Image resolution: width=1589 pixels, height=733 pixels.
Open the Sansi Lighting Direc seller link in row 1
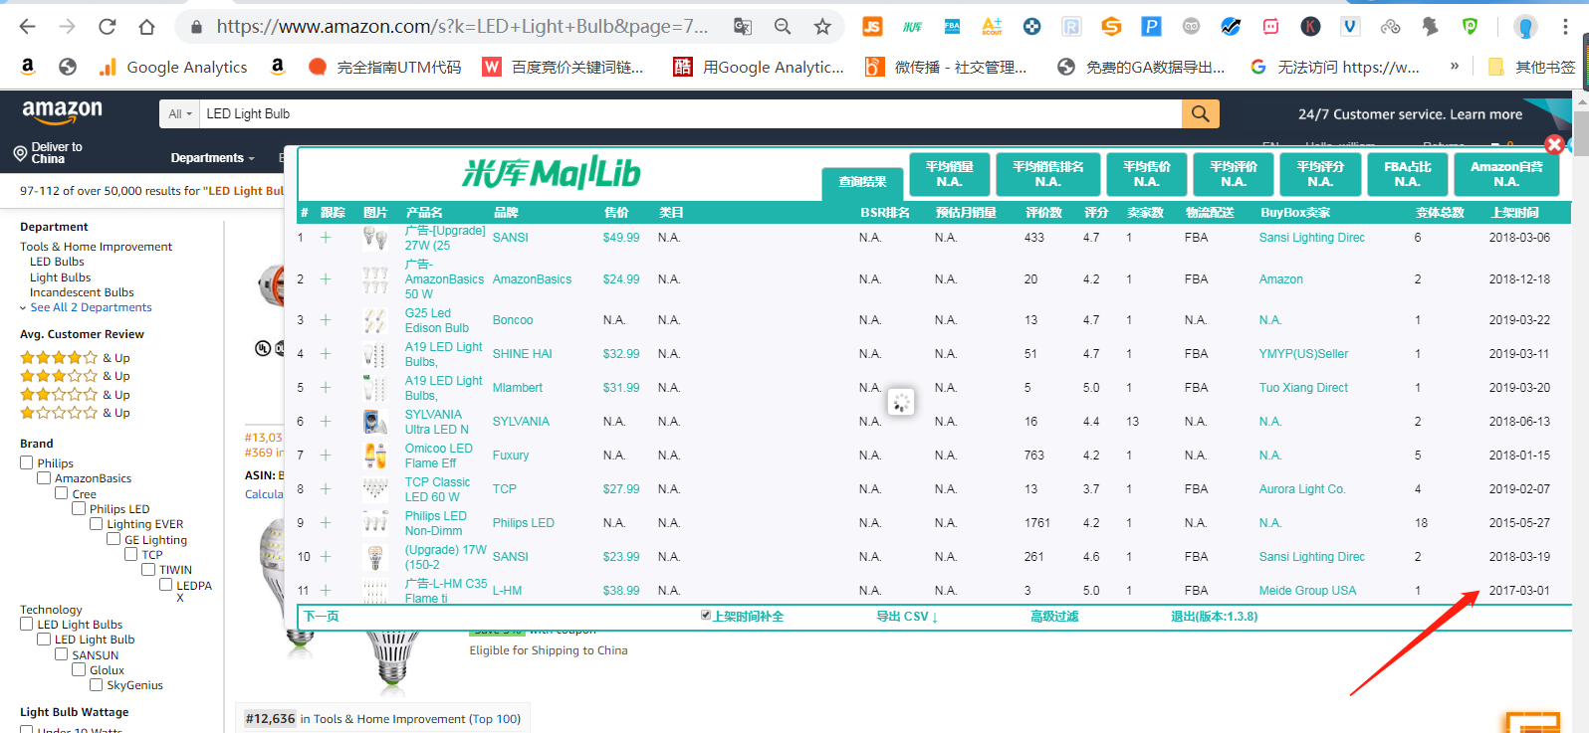[x=1311, y=238]
